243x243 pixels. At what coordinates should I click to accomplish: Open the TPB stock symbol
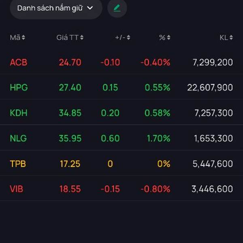18,164
